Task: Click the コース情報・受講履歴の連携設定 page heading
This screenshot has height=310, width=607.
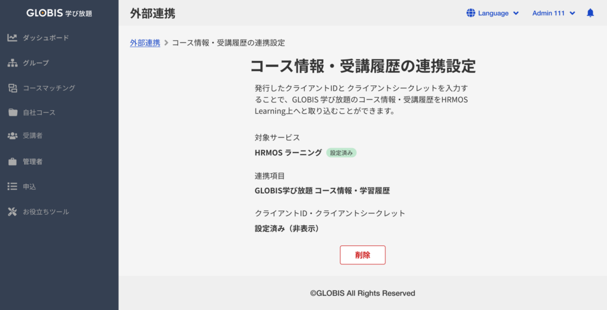Action: pyautogui.click(x=362, y=65)
